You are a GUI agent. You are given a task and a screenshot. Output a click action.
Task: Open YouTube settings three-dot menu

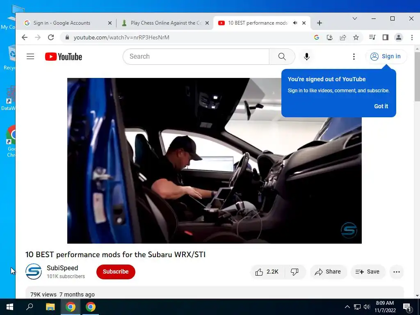[354, 57]
